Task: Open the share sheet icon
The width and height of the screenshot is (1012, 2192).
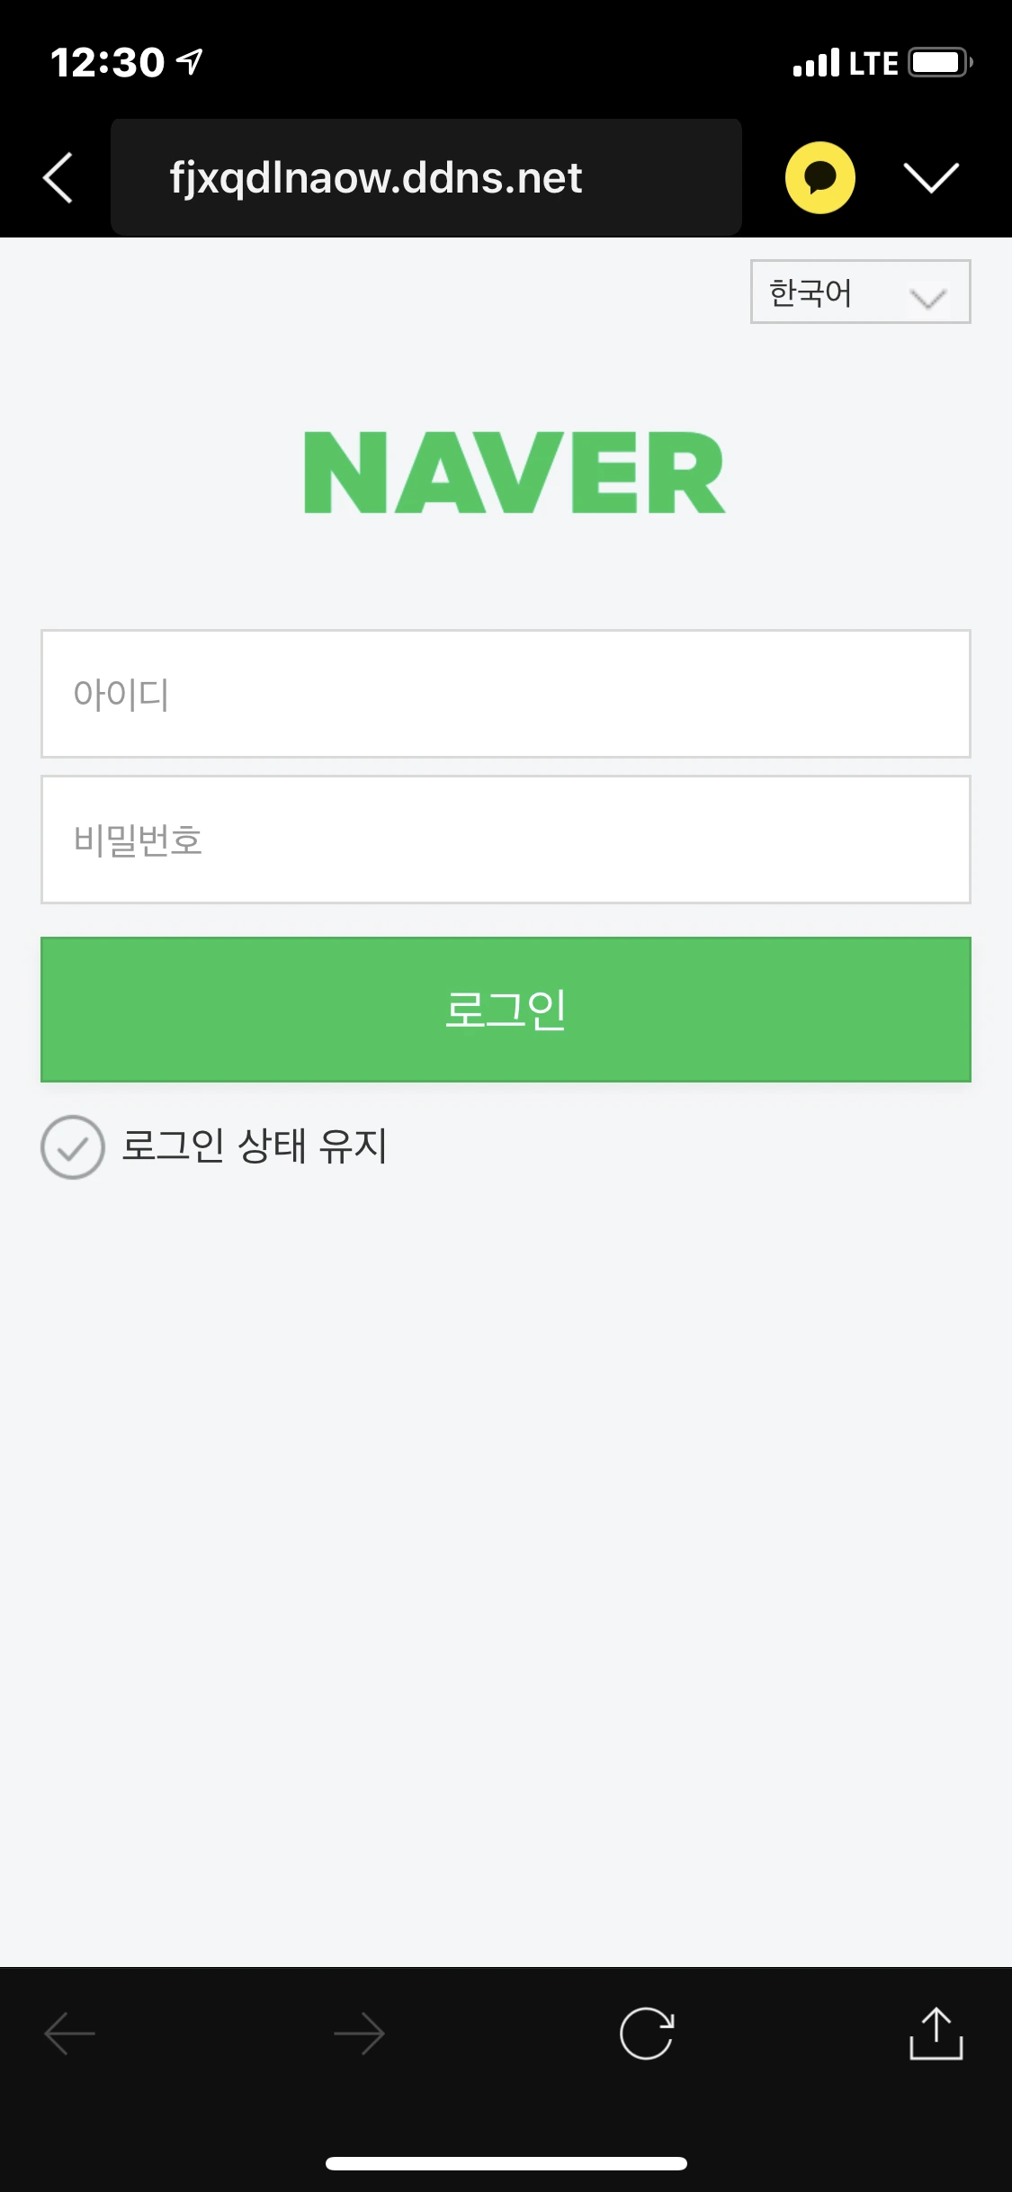Action: [936, 2033]
